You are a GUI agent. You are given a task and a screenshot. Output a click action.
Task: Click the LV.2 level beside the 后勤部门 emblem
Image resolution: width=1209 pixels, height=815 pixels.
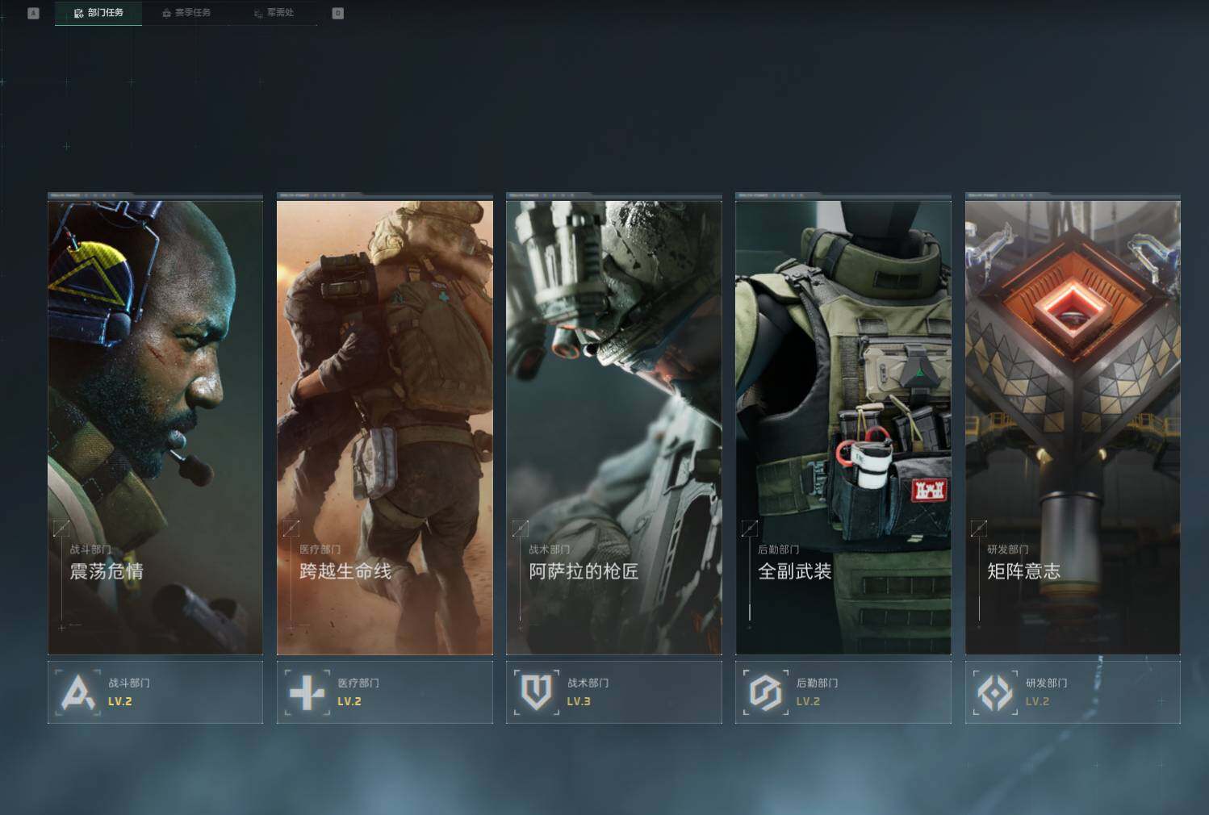(808, 701)
